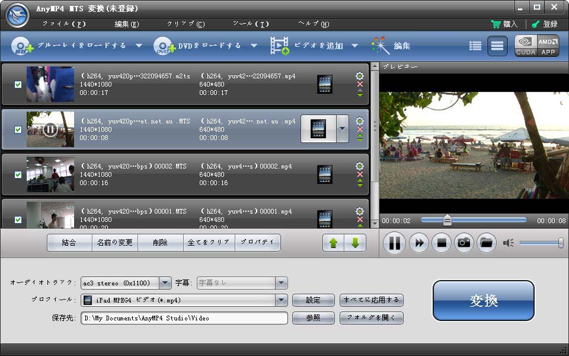The height and width of the screenshot is (356, 569).
Task: Click the register key 登録
Action: pos(544,24)
